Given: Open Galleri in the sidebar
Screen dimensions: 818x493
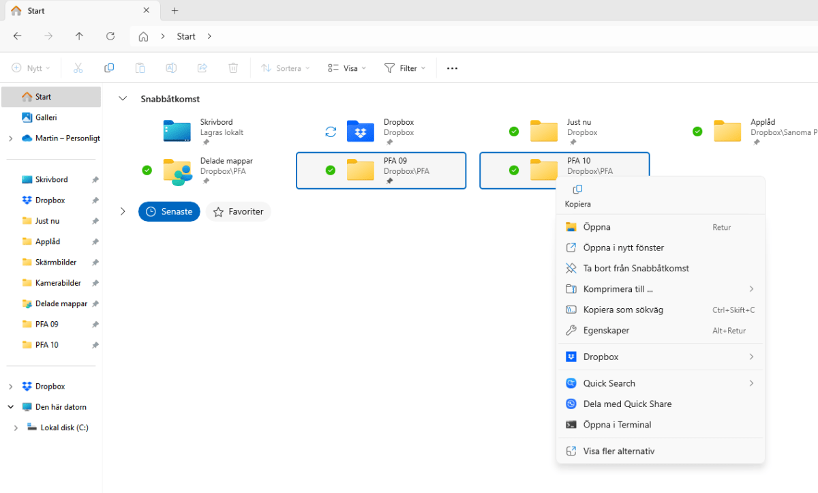Looking at the screenshot, I should pyautogui.click(x=46, y=117).
